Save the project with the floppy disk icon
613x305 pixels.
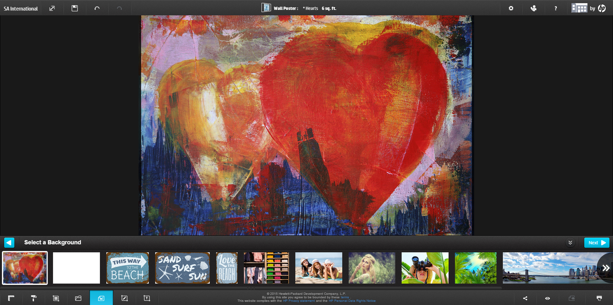[75, 8]
